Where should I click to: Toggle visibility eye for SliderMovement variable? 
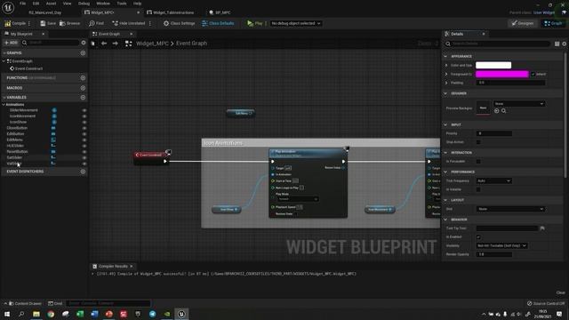(84, 110)
